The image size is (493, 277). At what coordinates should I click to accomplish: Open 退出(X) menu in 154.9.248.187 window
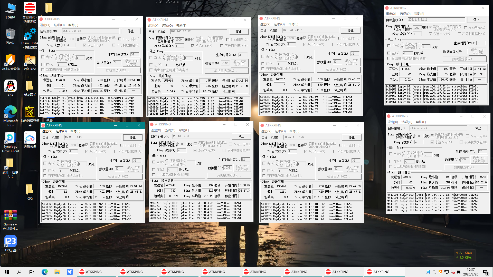click(45, 25)
